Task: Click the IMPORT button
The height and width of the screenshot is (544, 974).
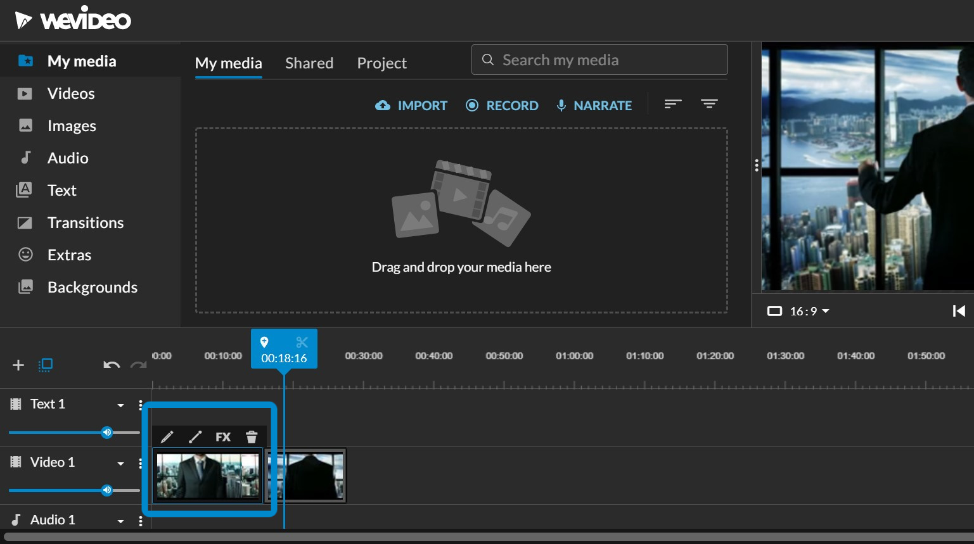Action: click(x=411, y=106)
